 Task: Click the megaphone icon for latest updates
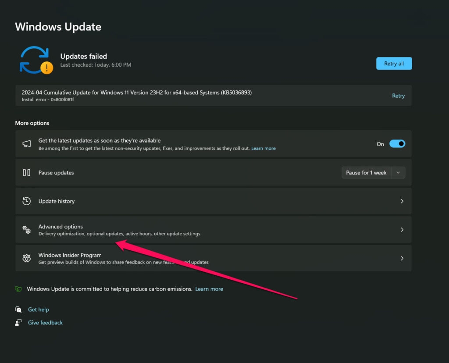(x=27, y=144)
